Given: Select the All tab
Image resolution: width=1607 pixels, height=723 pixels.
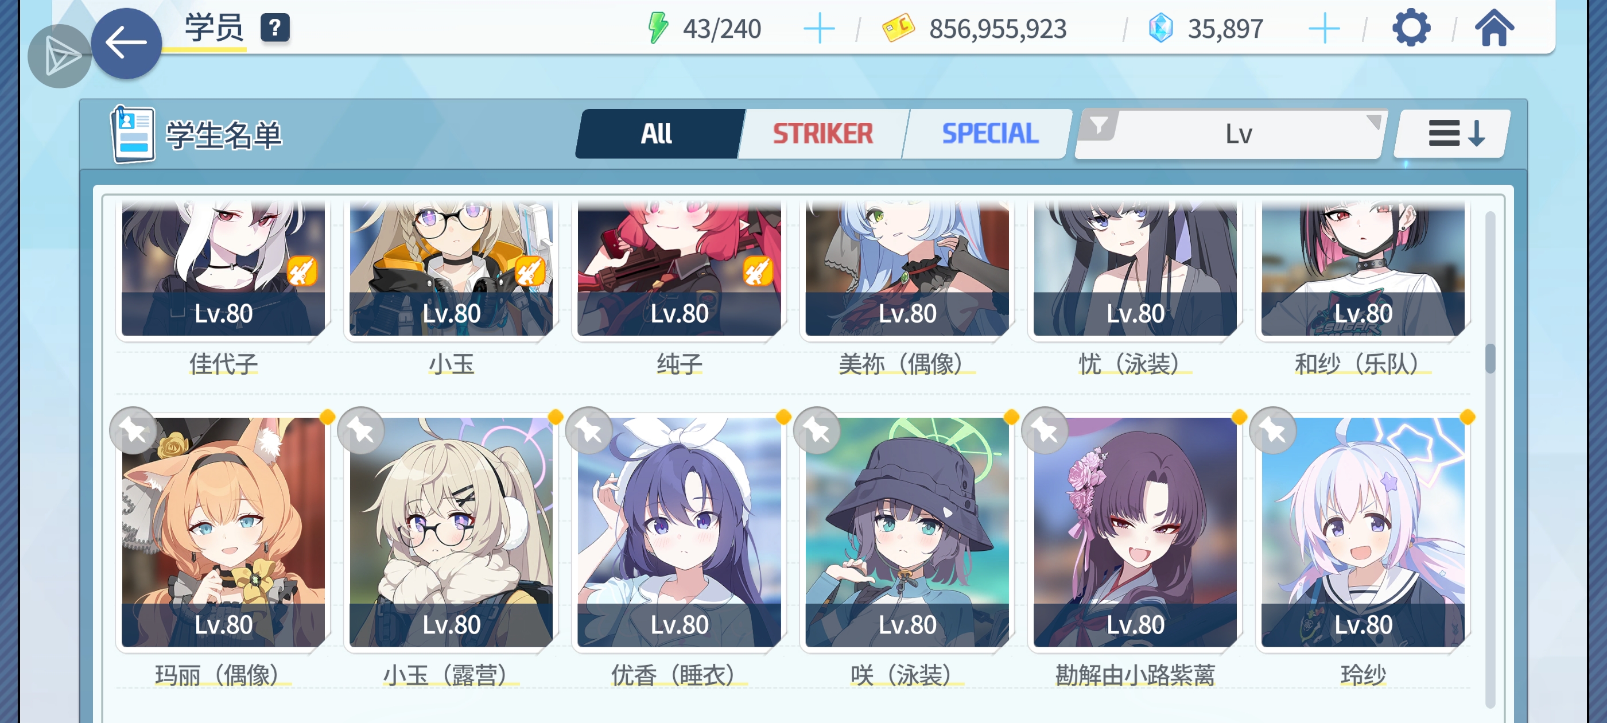Looking at the screenshot, I should click(x=657, y=134).
